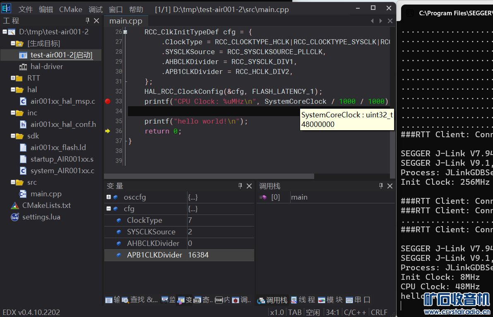Click the EDX application logo icon
The height and width of the screenshot is (317, 493).
(x=6, y=9)
